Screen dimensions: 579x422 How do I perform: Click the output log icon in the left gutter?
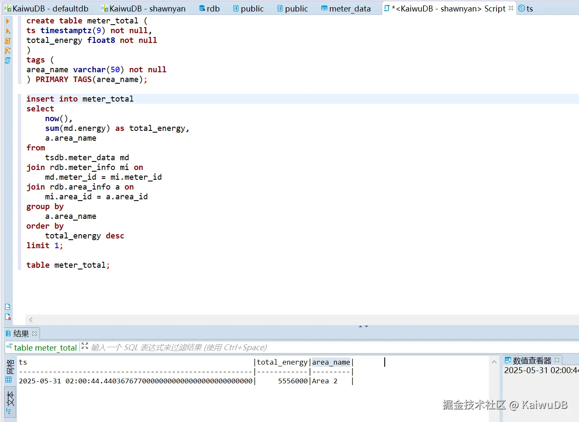click(x=8, y=307)
